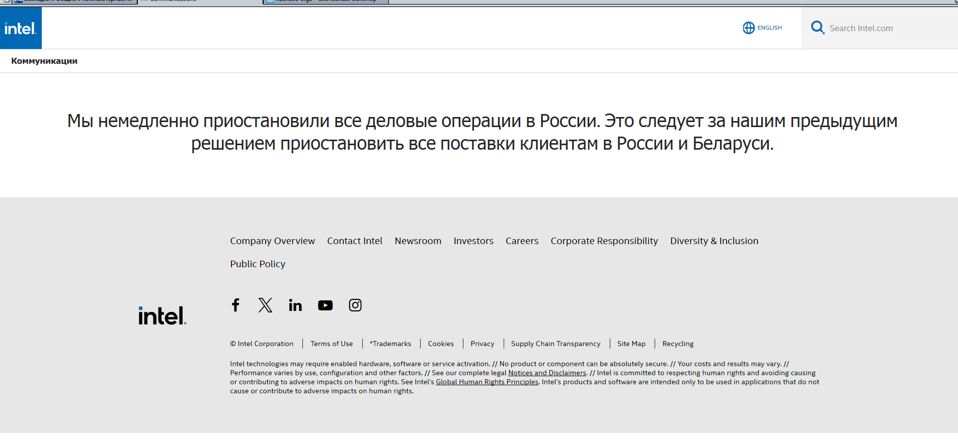Open Supply Chain Transparency link
Image resolution: width=958 pixels, height=443 pixels.
(x=556, y=344)
